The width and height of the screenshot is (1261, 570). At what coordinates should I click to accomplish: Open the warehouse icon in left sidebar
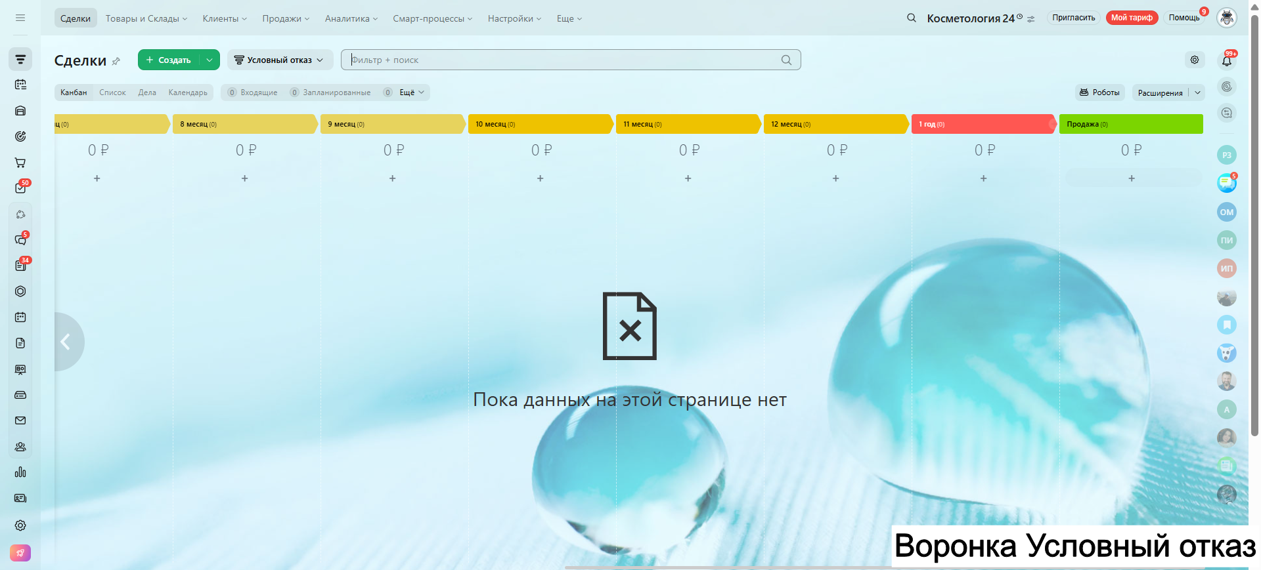click(20, 111)
